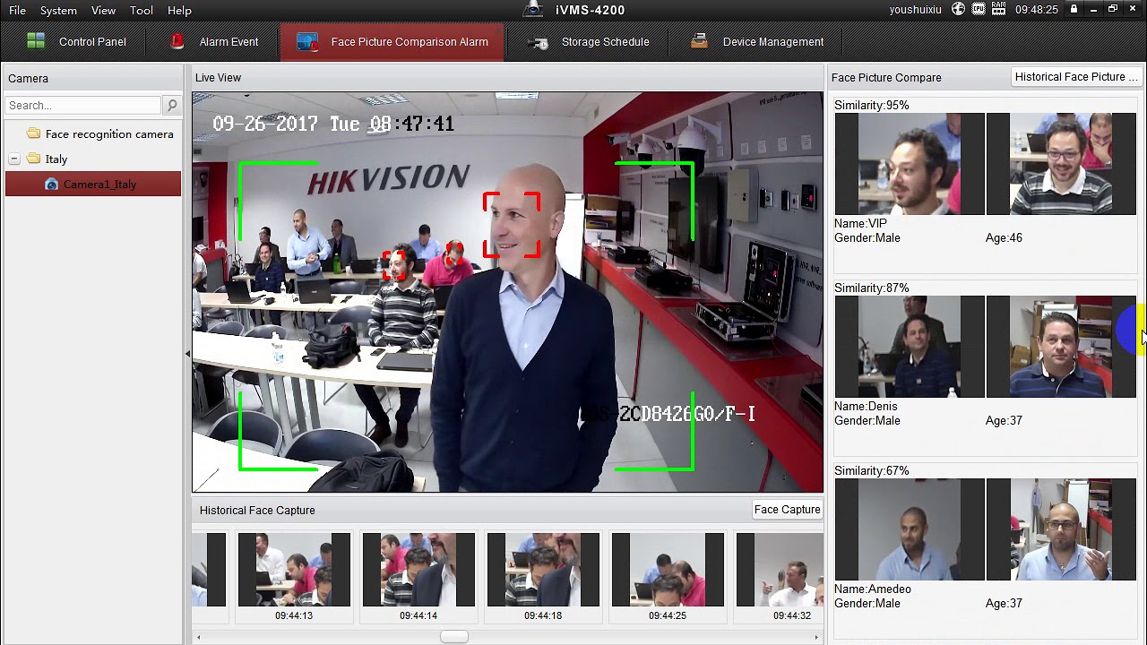1147x645 pixels.
Task: Collapse the Italy group in the tree
Action: click(14, 159)
